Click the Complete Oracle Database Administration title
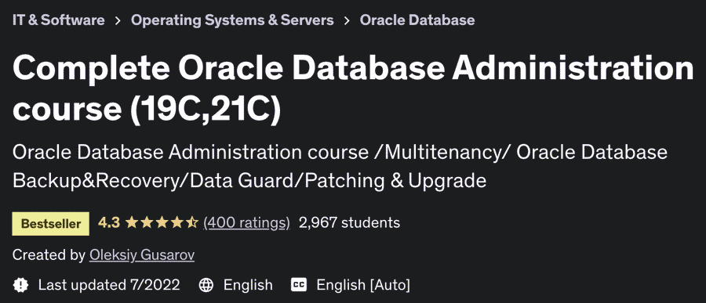Viewport: 706px width, 303px height. click(x=353, y=88)
